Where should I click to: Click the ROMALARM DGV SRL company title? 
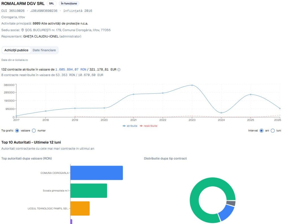click(23, 3)
